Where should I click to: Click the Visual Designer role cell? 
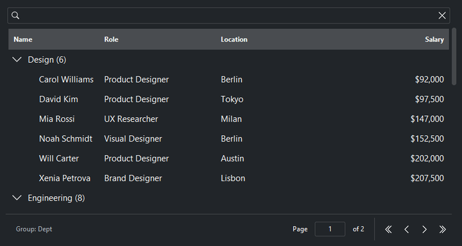point(133,138)
